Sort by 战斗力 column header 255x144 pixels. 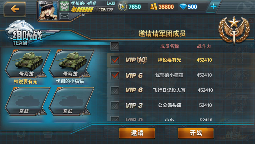point(204,46)
